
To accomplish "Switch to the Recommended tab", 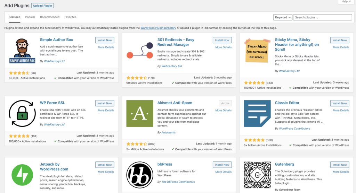I will pos(50,17).
